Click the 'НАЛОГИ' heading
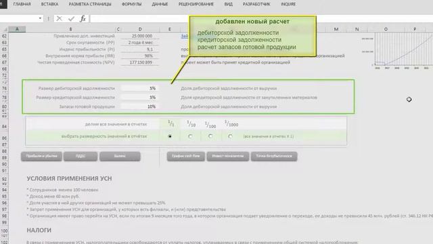Viewport: 433px width, 244px height. point(39,230)
